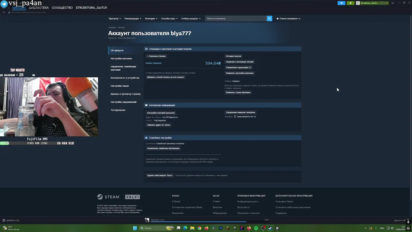Click Сменить адрес эл. почты button
Viewport: 412px width, 232px height.
click(x=159, y=125)
